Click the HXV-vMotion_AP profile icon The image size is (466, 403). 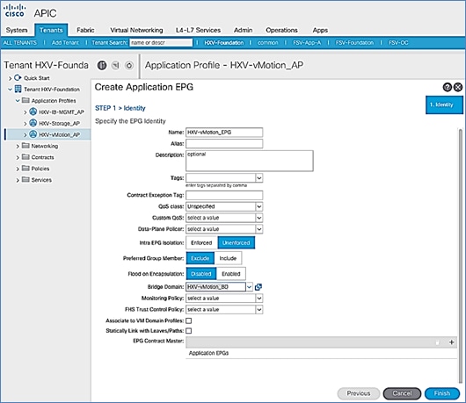[x=33, y=134]
